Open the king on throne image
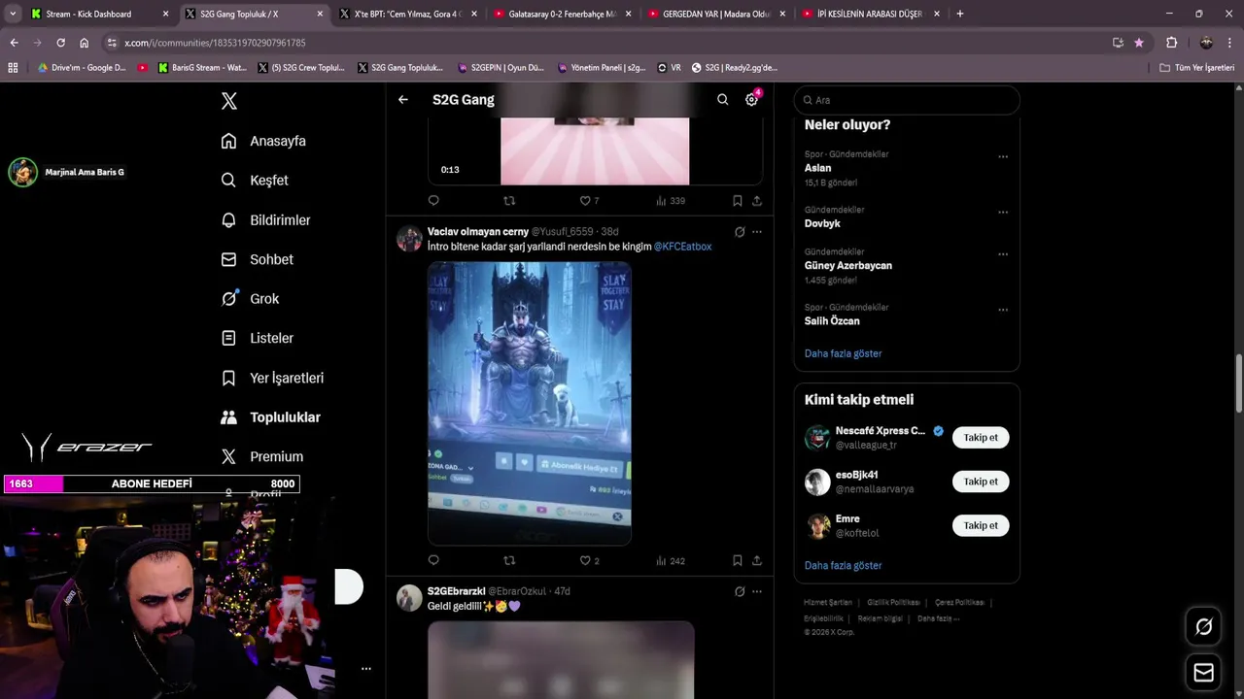1244x699 pixels. click(530, 403)
